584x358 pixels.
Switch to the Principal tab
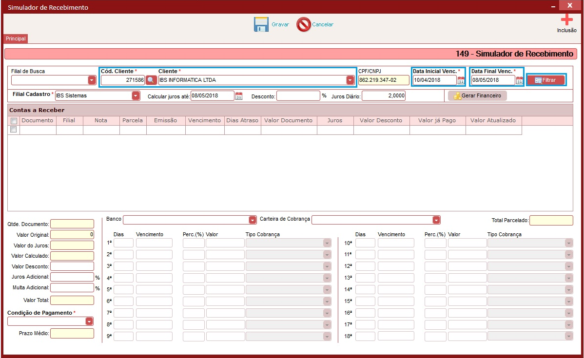click(16, 38)
